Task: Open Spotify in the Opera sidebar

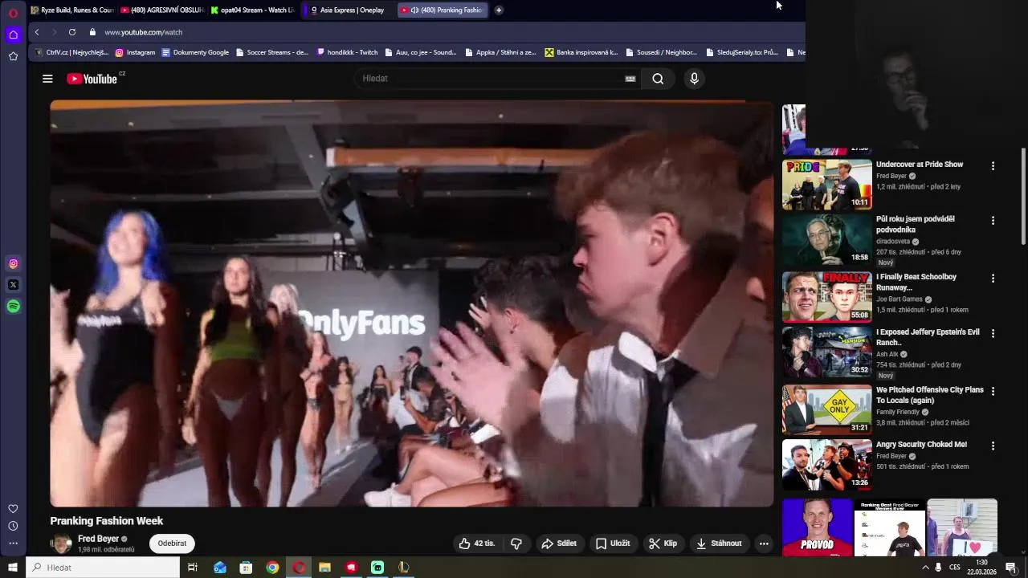Action: (x=13, y=306)
